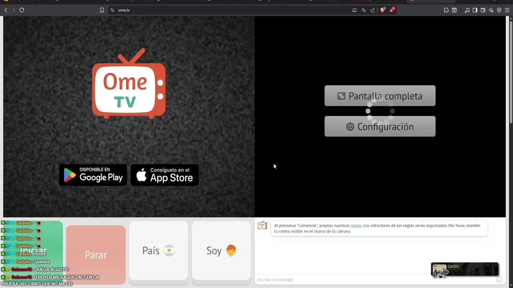Open the page translate icon
This screenshot has width=513, height=288.
364,10
